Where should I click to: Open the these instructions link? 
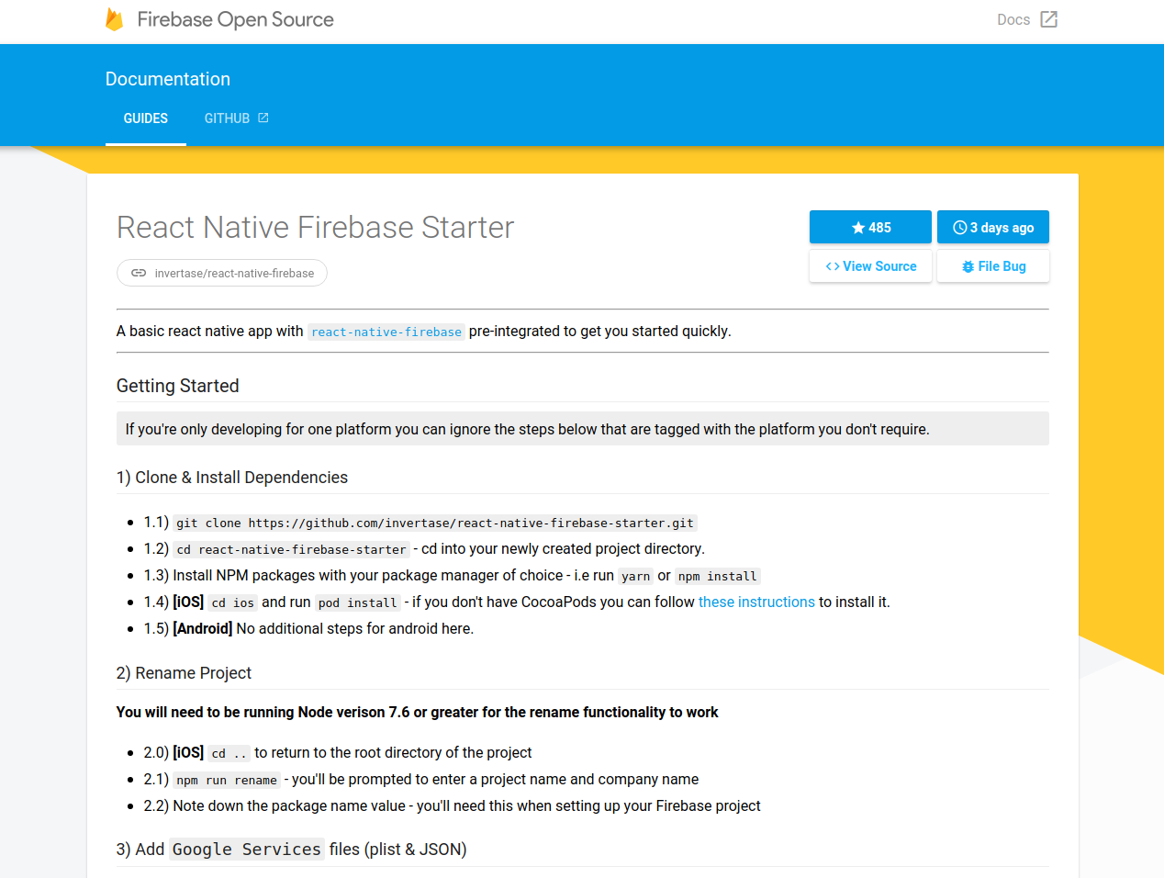756,602
